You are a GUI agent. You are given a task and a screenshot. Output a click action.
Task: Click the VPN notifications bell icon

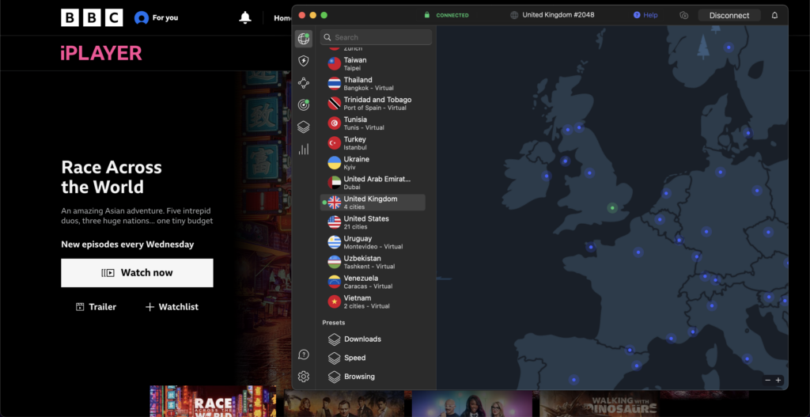click(x=774, y=16)
